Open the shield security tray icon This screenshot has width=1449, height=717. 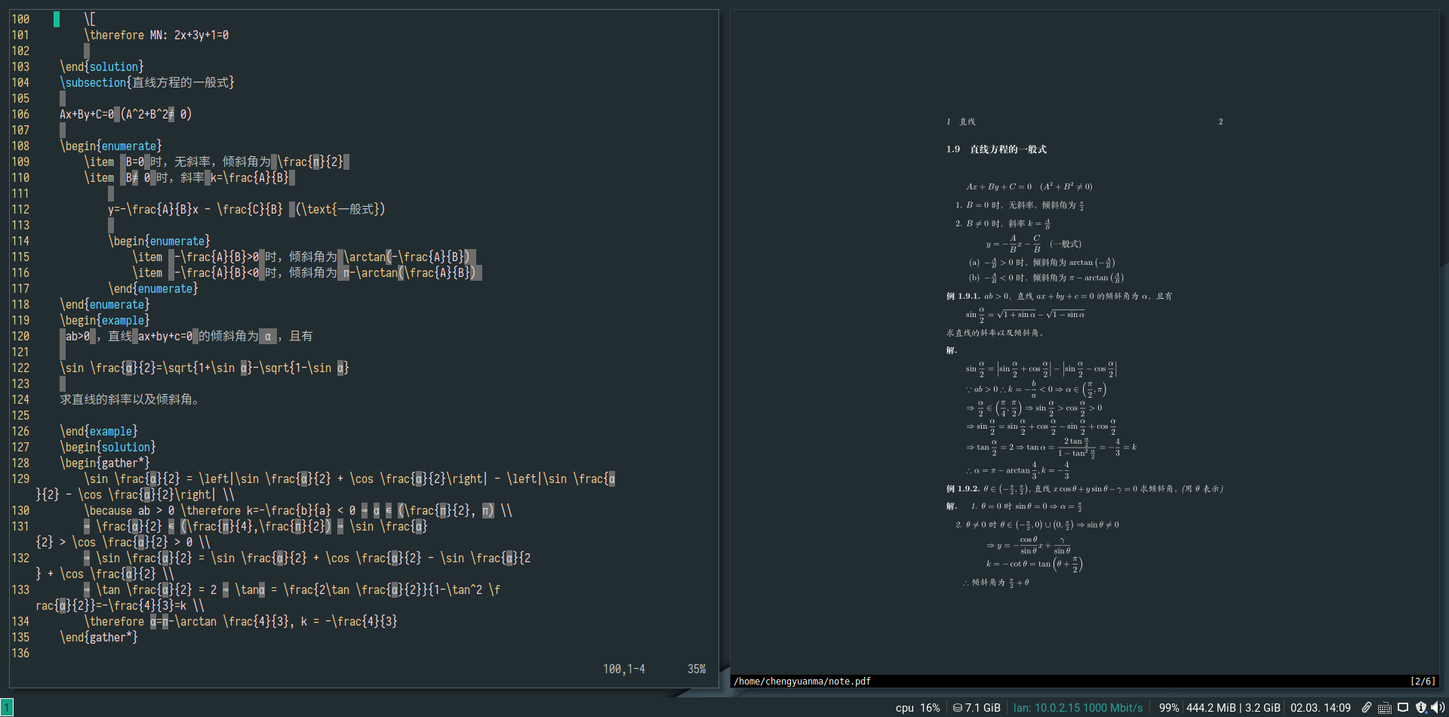[x=1421, y=707]
